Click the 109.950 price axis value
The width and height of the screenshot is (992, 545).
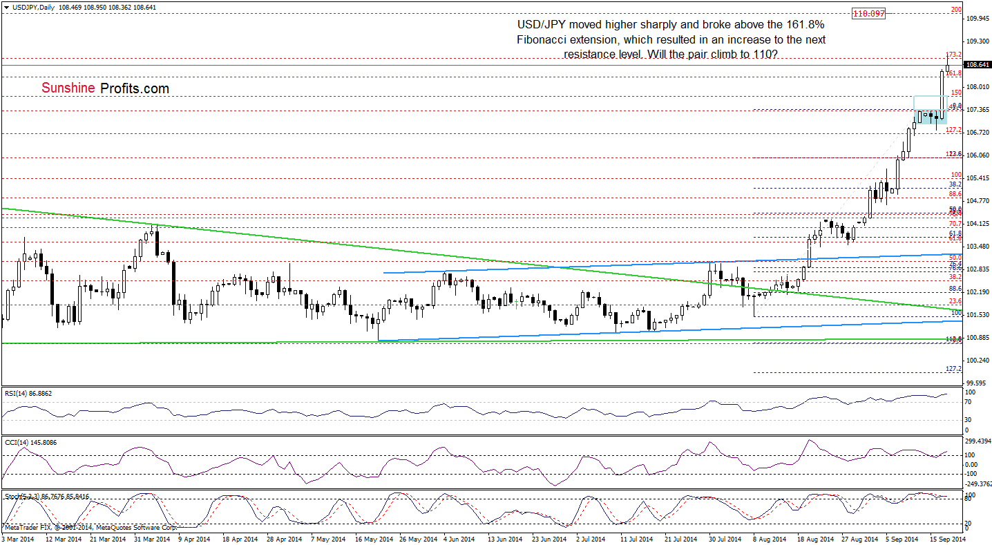point(977,19)
